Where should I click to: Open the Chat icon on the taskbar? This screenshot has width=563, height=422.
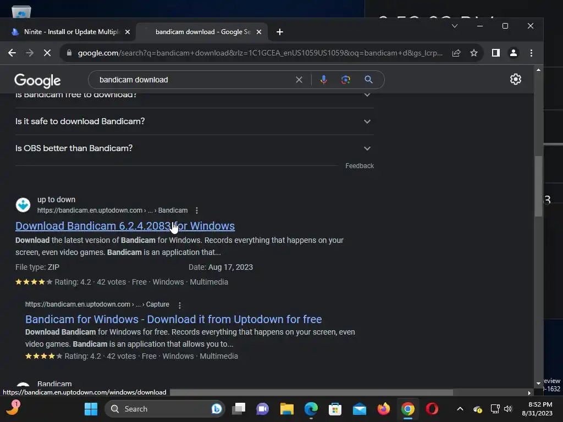tap(262, 409)
